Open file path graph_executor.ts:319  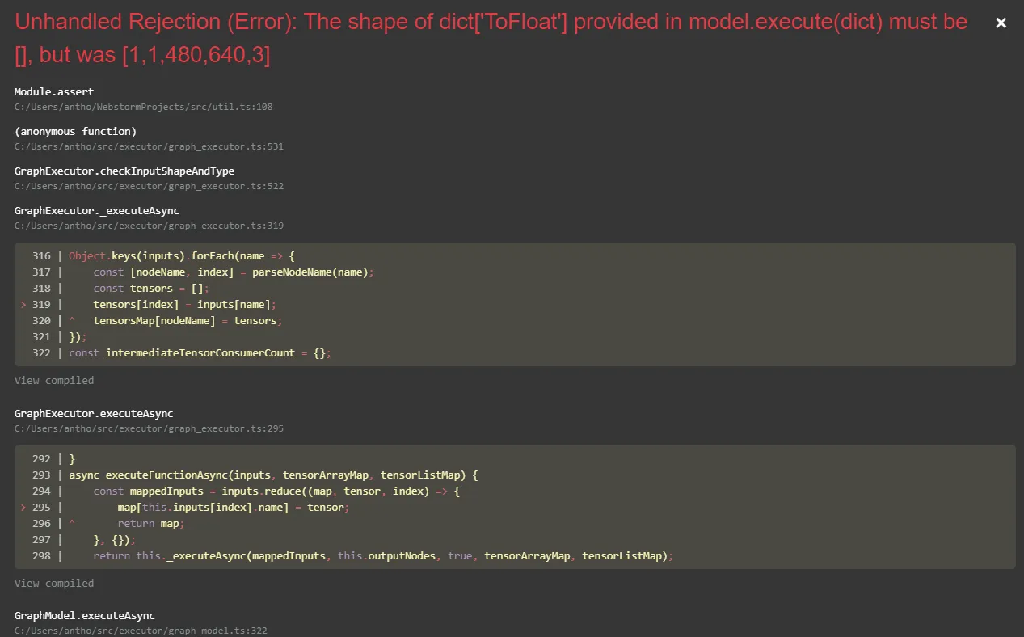point(149,226)
